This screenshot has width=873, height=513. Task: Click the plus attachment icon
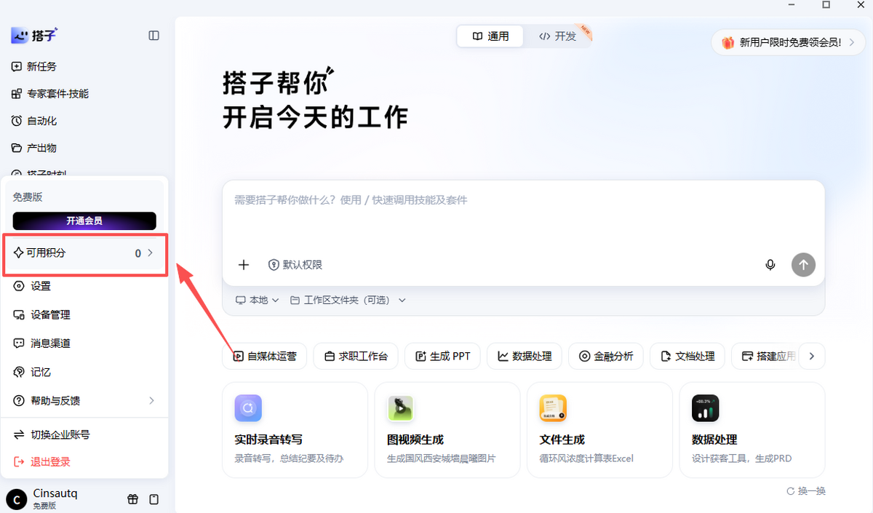tap(244, 265)
